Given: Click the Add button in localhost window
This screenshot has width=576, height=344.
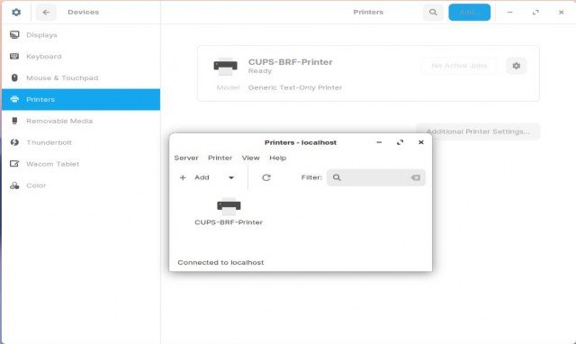Looking at the screenshot, I should click(194, 177).
